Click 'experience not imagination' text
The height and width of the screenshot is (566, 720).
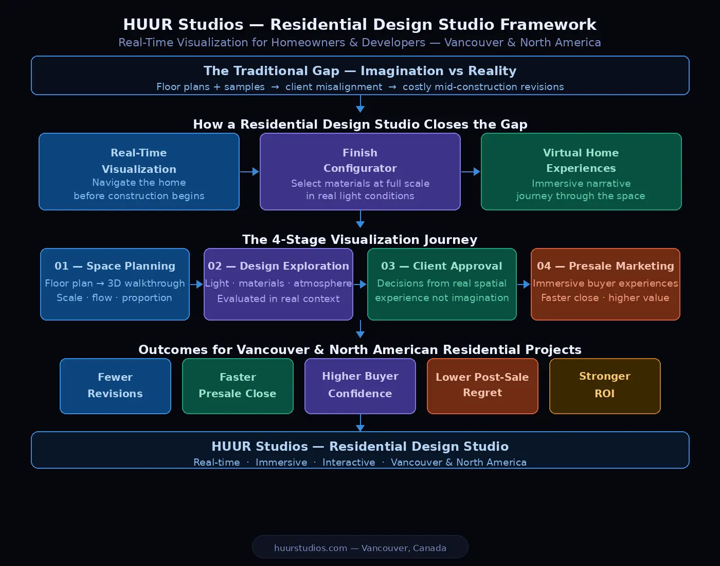tap(442, 297)
